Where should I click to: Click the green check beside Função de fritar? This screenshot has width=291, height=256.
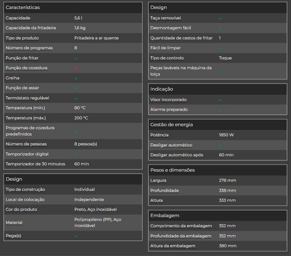pyautogui.click(x=76, y=58)
